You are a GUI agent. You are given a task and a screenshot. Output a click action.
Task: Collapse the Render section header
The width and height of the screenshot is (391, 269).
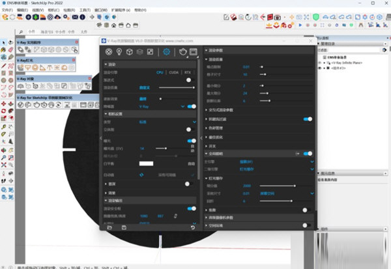tap(150, 64)
